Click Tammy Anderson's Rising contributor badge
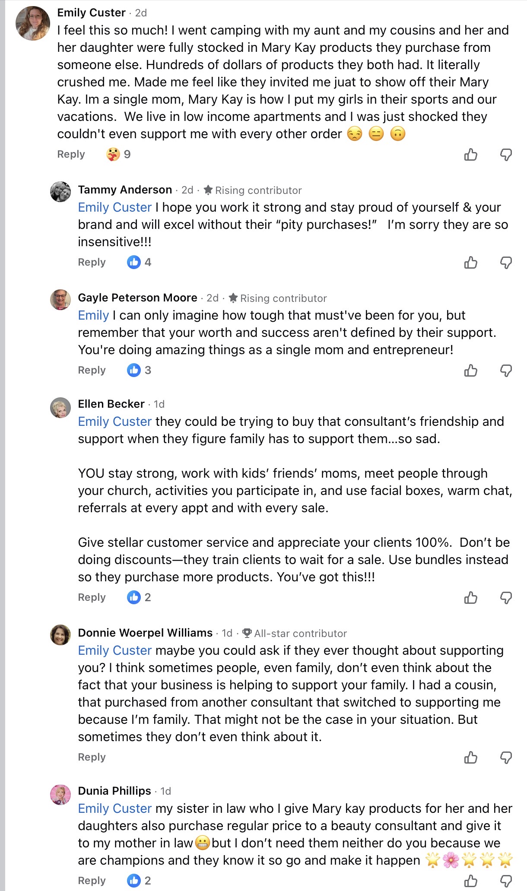527x891 pixels. [253, 190]
